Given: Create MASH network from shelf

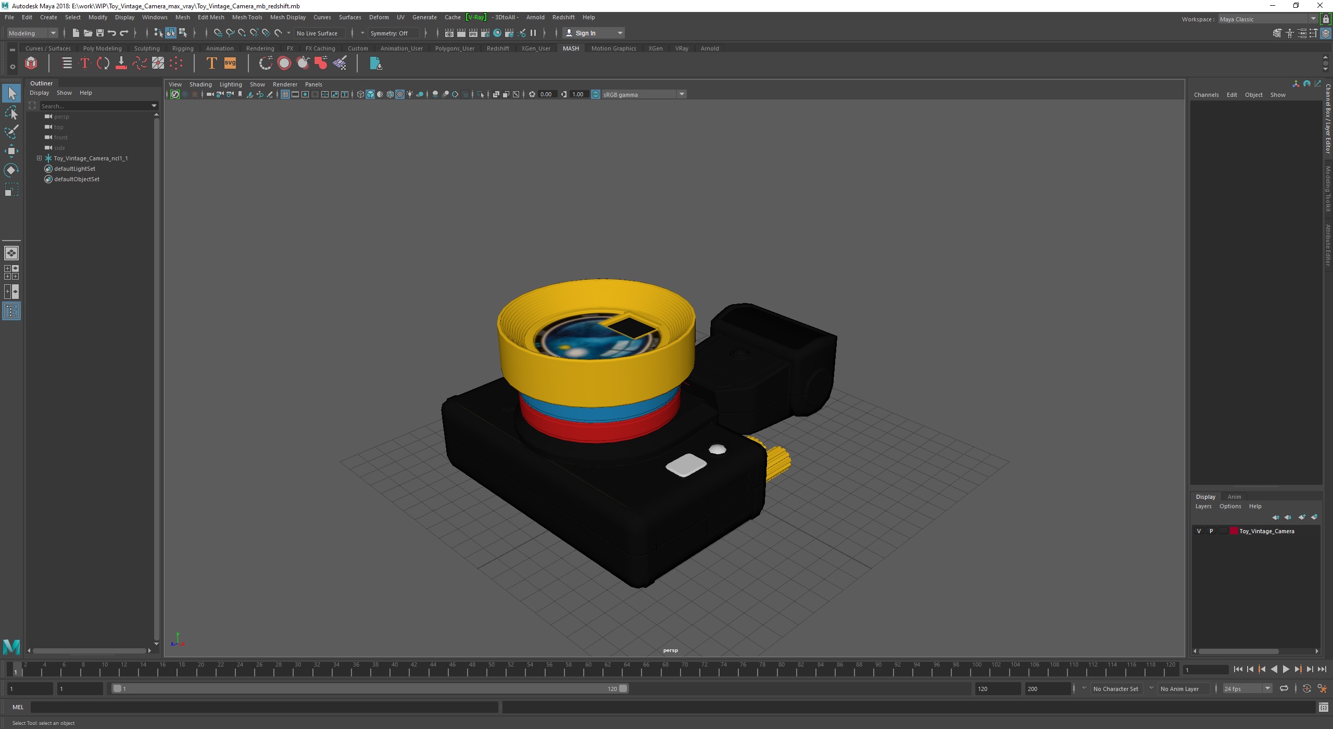Looking at the screenshot, I should click(x=31, y=64).
